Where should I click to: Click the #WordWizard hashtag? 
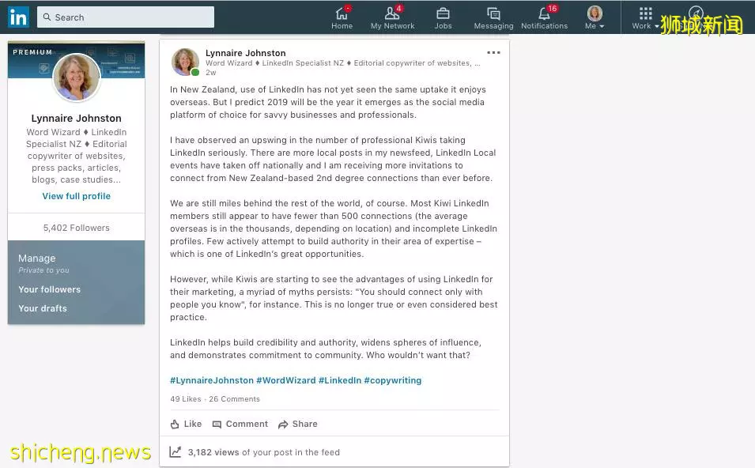click(286, 380)
